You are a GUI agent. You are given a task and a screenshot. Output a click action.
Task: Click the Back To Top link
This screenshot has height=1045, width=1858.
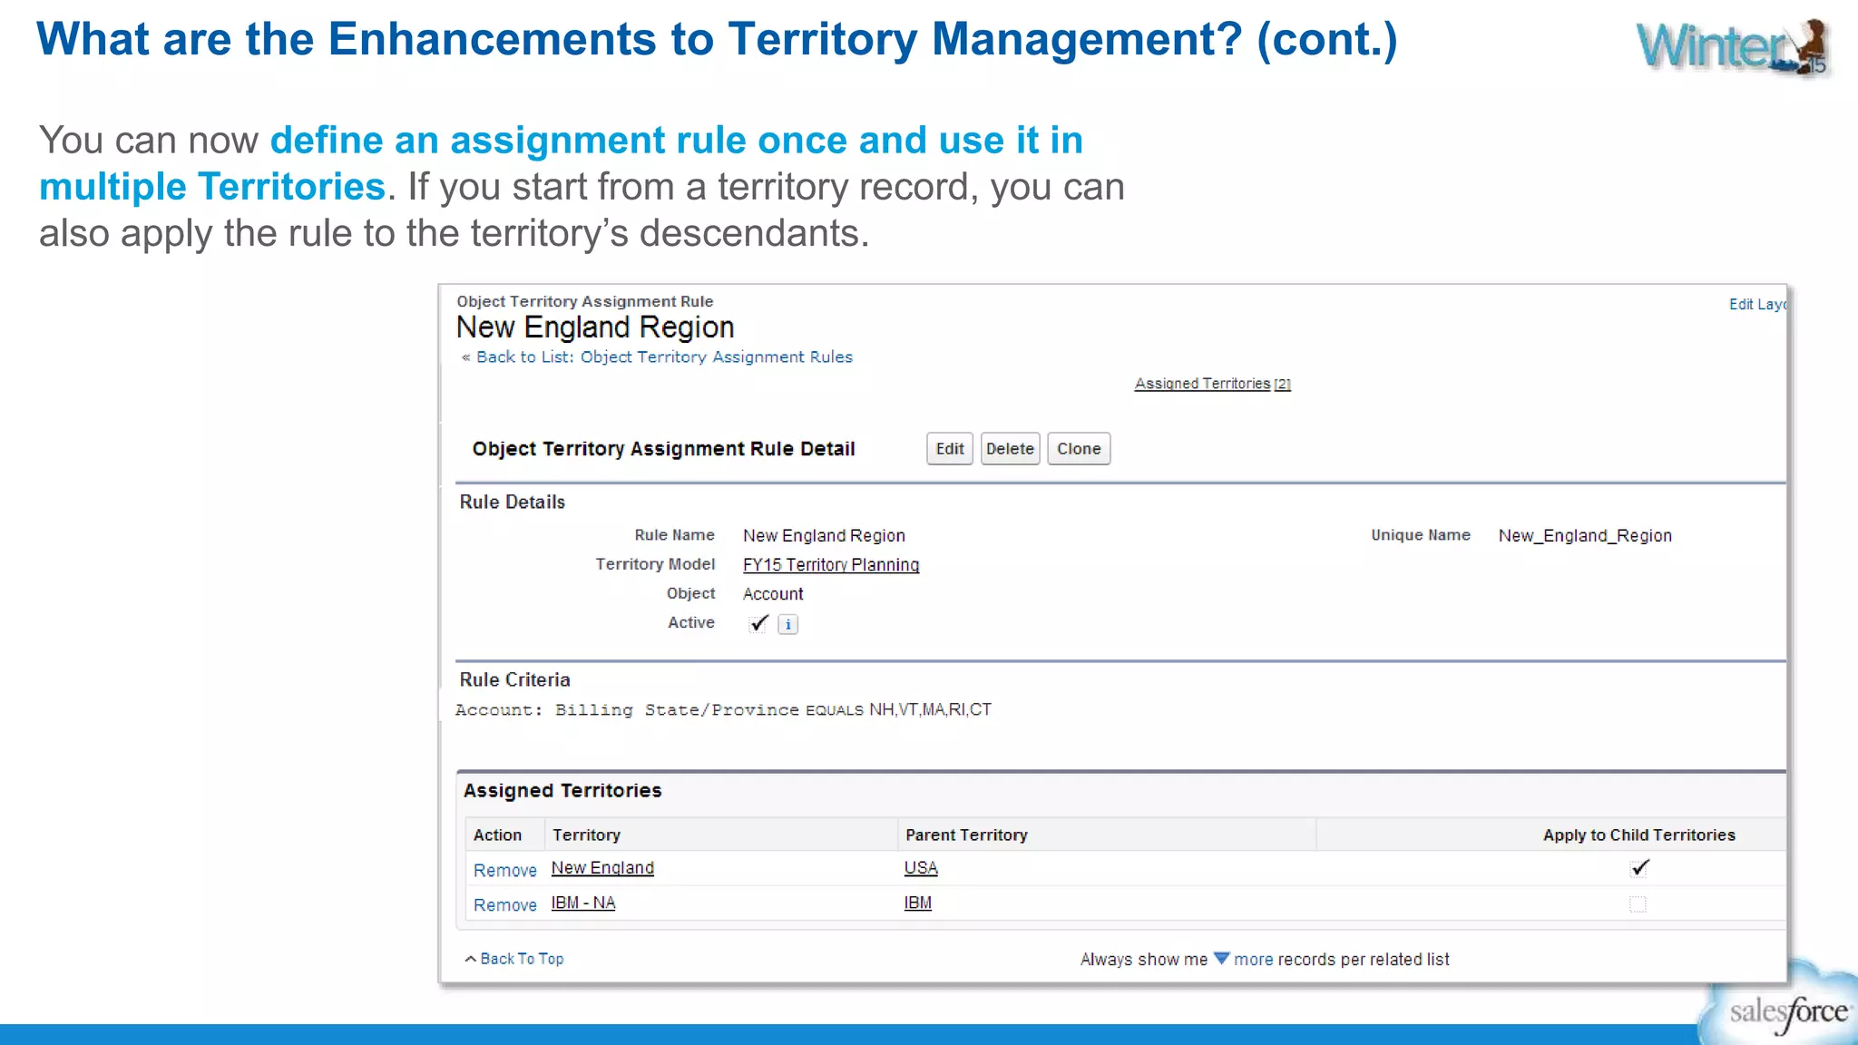(x=522, y=959)
